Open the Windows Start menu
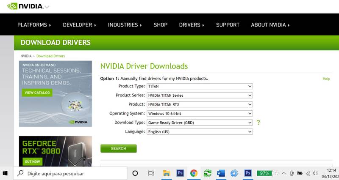The image size is (339, 180). tap(5, 173)
